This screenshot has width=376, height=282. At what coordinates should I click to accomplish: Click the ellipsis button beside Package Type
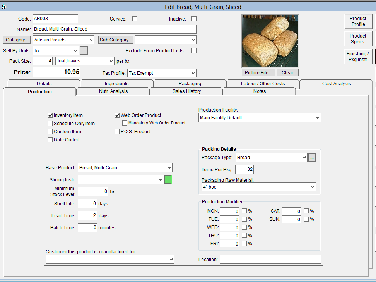[x=312, y=158]
